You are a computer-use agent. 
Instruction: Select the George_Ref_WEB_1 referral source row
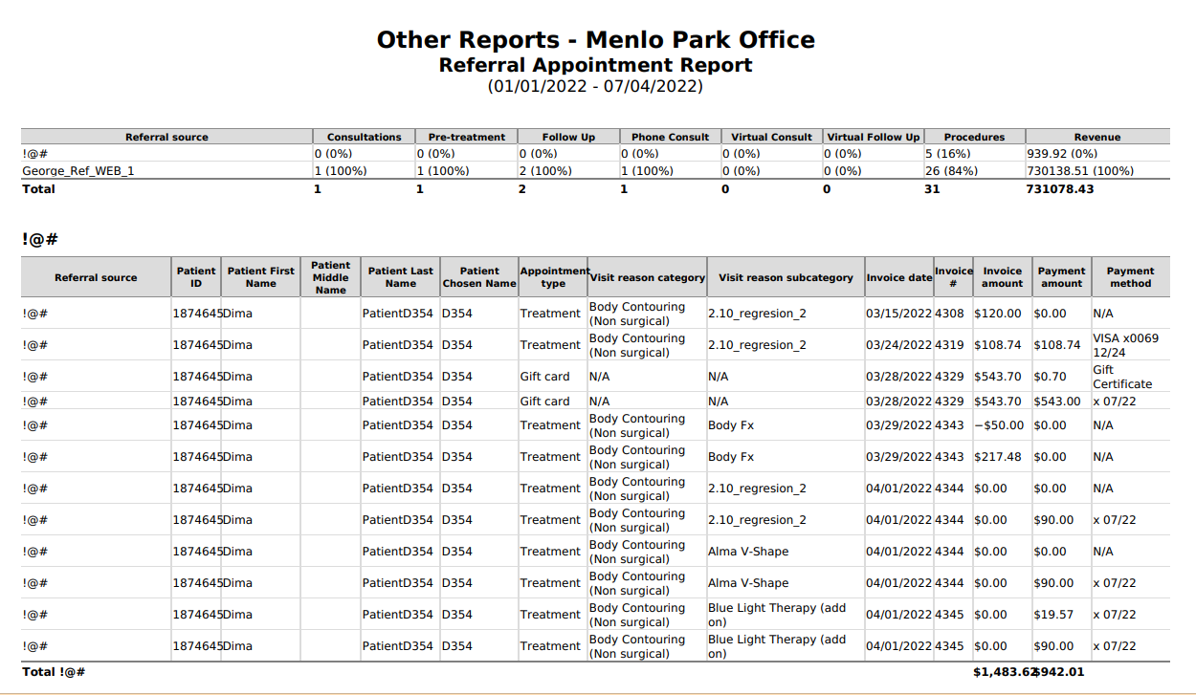tap(595, 171)
